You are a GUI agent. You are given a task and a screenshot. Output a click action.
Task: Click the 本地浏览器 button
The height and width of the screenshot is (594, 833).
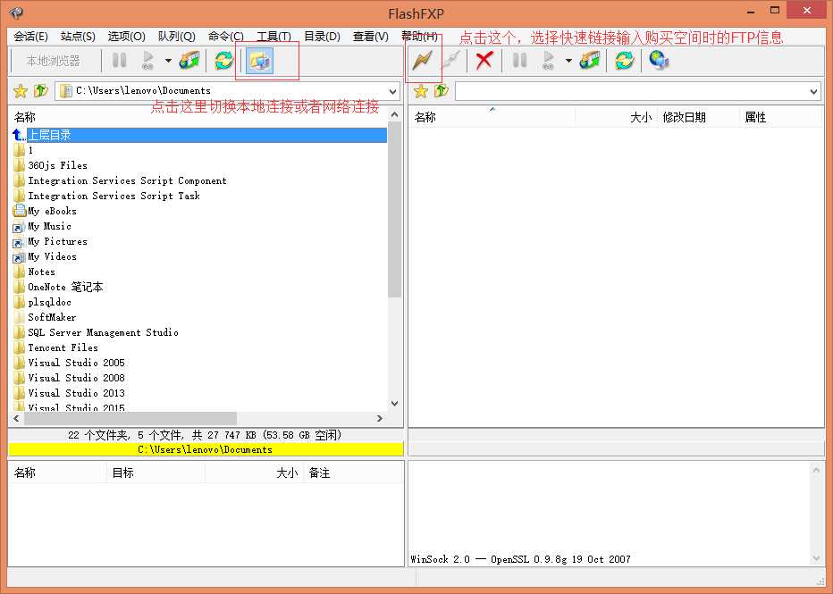click(x=53, y=61)
